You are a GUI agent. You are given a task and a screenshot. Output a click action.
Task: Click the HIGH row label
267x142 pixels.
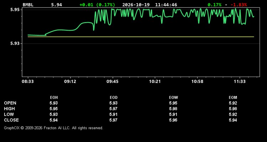(x=9, y=109)
